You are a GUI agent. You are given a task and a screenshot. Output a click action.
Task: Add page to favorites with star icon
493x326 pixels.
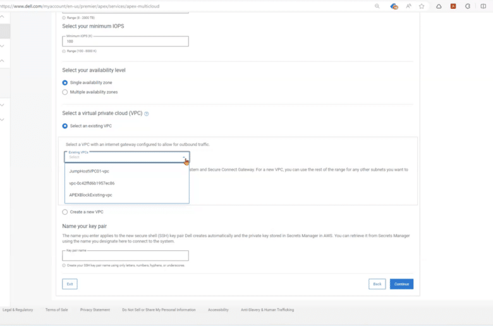(422, 6)
